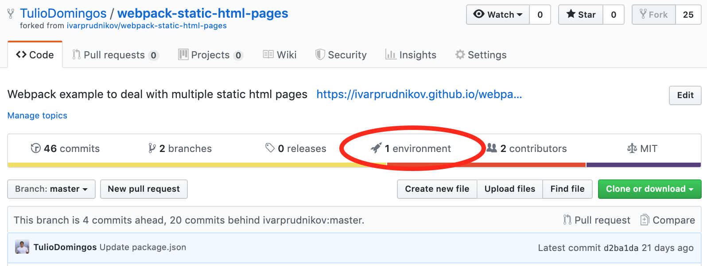The height and width of the screenshot is (266, 707).
Task: Click the tag icon beside 0 releases
Action: [270, 148]
